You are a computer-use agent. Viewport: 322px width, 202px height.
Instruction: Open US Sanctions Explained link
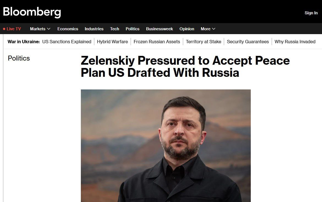[67, 42]
